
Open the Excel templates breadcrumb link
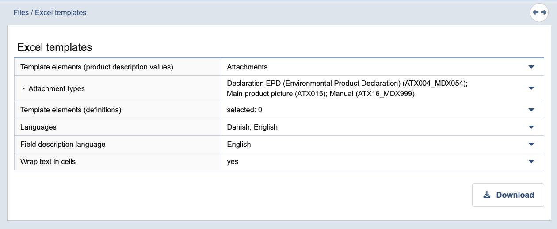coord(61,12)
